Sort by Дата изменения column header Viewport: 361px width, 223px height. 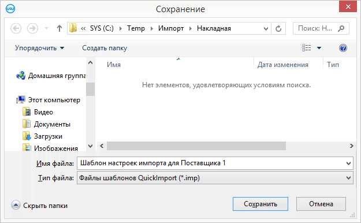[x=282, y=65]
